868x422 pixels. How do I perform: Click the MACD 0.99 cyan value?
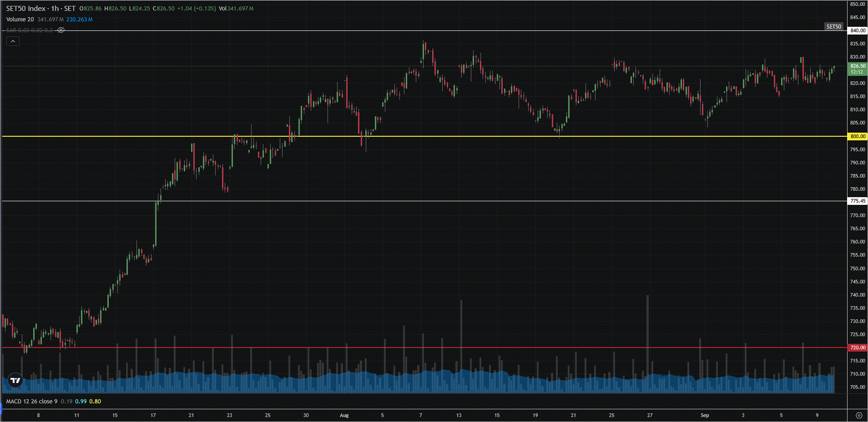[x=81, y=402]
